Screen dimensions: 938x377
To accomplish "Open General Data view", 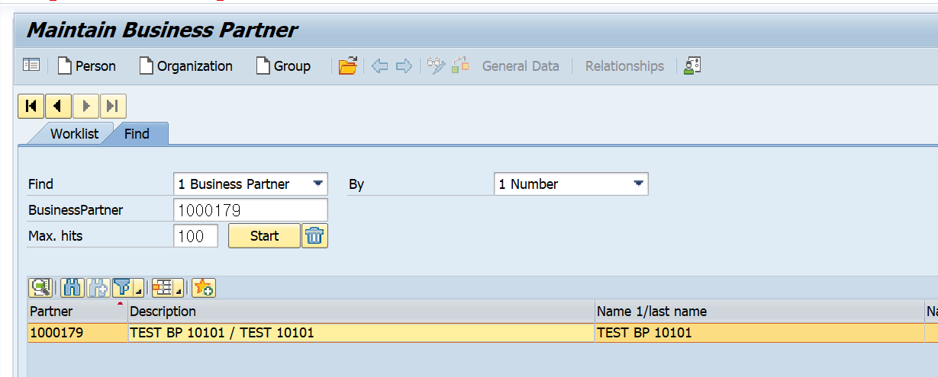I will coord(521,66).
